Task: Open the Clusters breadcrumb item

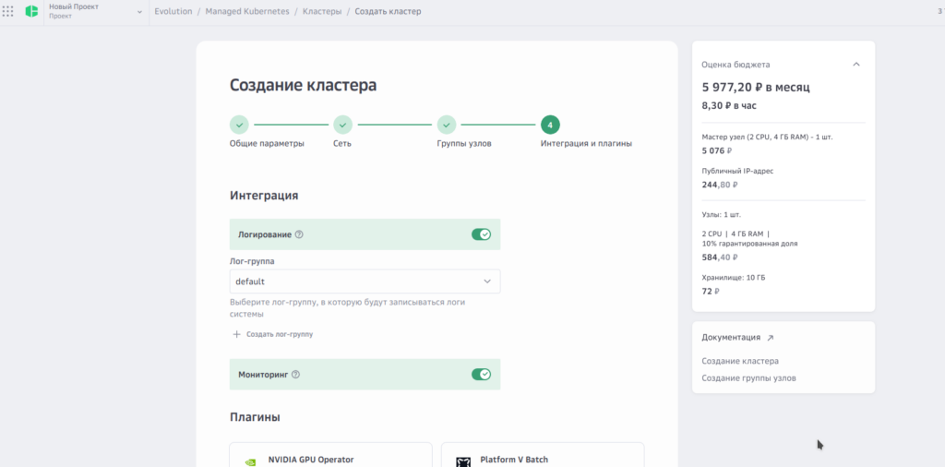Action: [x=321, y=12]
